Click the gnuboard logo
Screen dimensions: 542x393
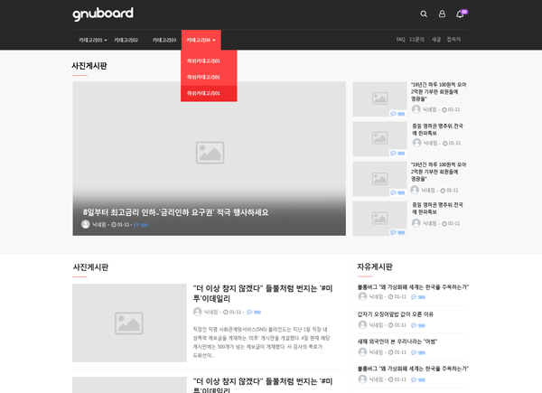[103, 14]
